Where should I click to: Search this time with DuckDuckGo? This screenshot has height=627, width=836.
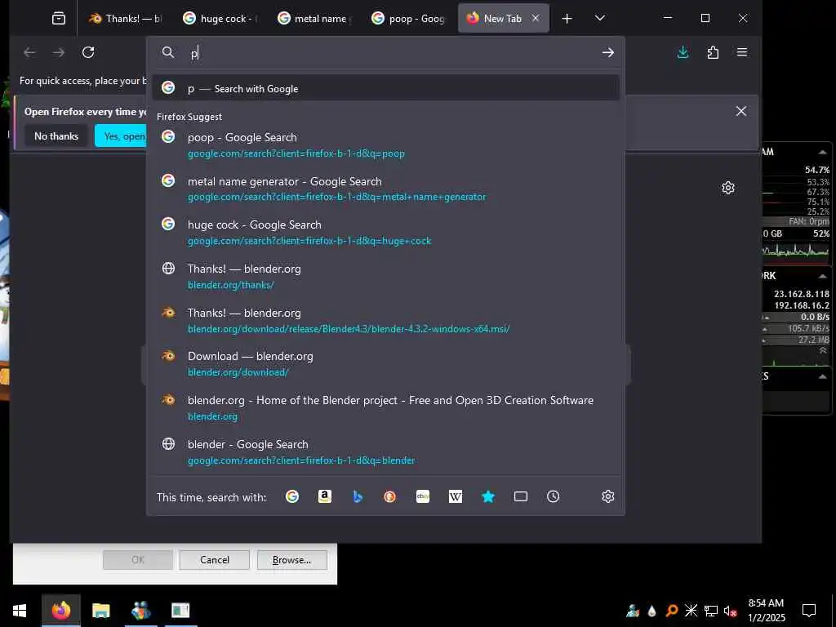click(390, 497)
